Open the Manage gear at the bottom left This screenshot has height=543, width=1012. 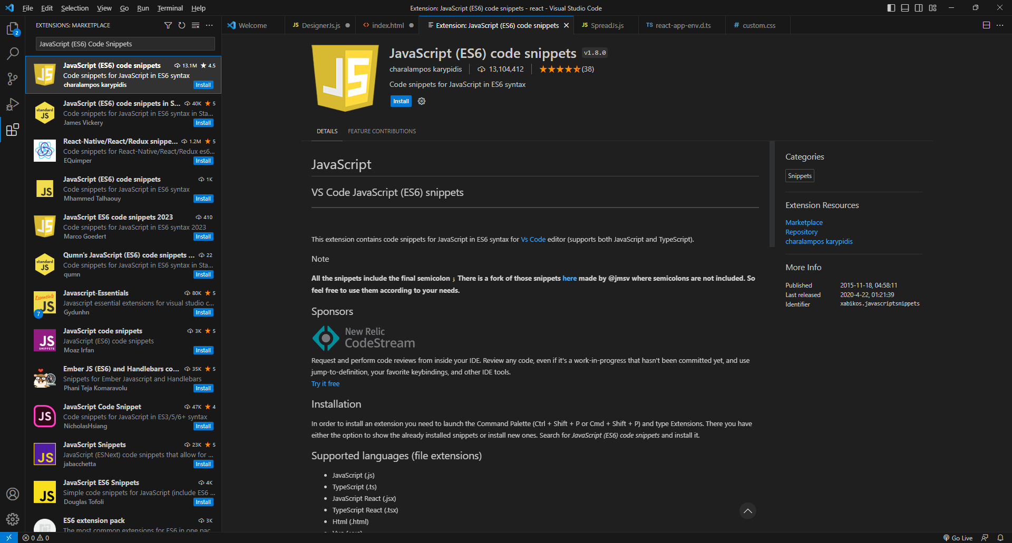tap(13, 519)
